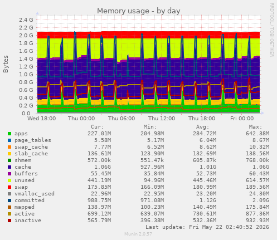This screenshot has width=277, height=240.
Task: Click the gray vmalloc_used legend swatch
Action: coord(9,194)
